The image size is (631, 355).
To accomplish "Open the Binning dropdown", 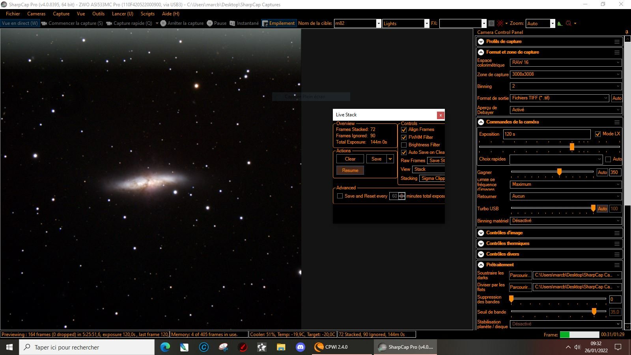I will [x=566, y=86].
